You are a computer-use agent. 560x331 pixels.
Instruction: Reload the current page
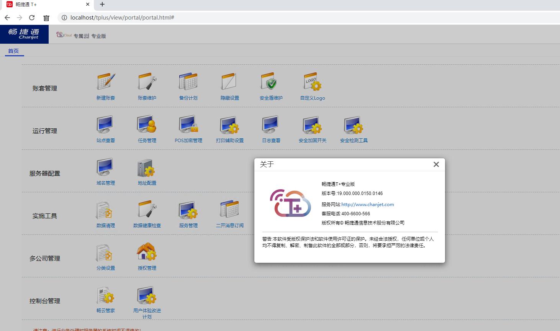[x=32, y=18]
